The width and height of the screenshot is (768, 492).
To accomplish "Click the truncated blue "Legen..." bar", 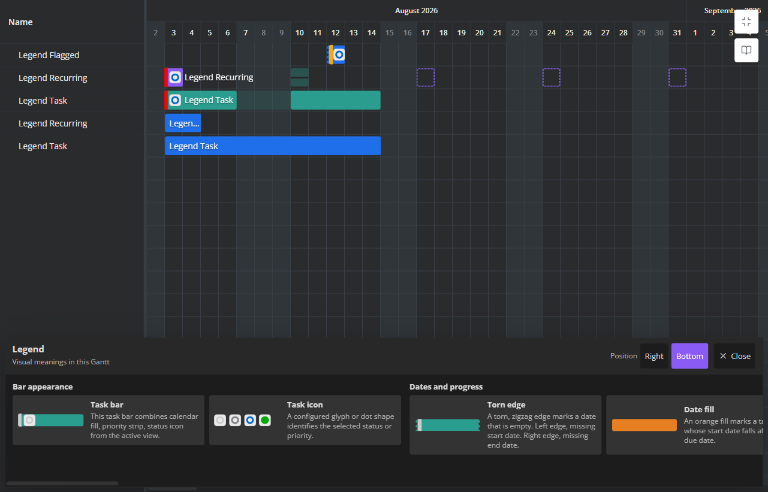I will point(183,123).
